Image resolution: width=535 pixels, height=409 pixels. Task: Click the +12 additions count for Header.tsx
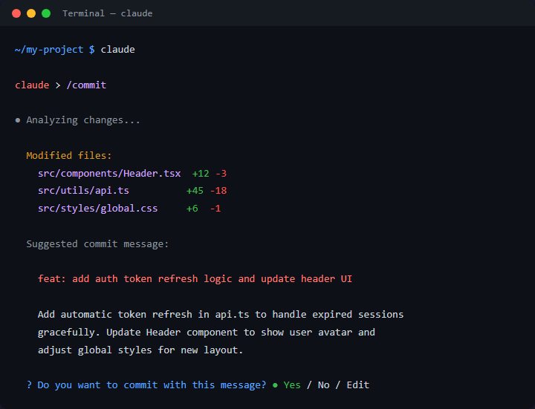tap(201, 174)
